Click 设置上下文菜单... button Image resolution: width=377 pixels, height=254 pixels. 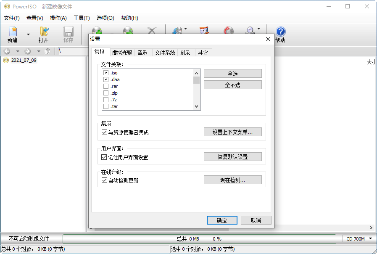pos(233,132)
